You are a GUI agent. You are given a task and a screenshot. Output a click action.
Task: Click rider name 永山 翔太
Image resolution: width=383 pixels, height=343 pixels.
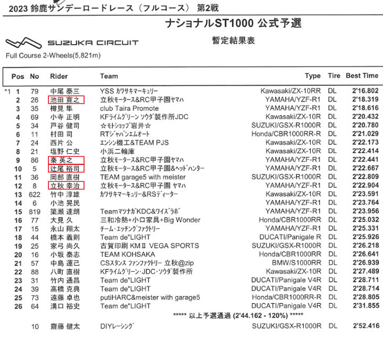pyautogui.click(x=65, y=229)
